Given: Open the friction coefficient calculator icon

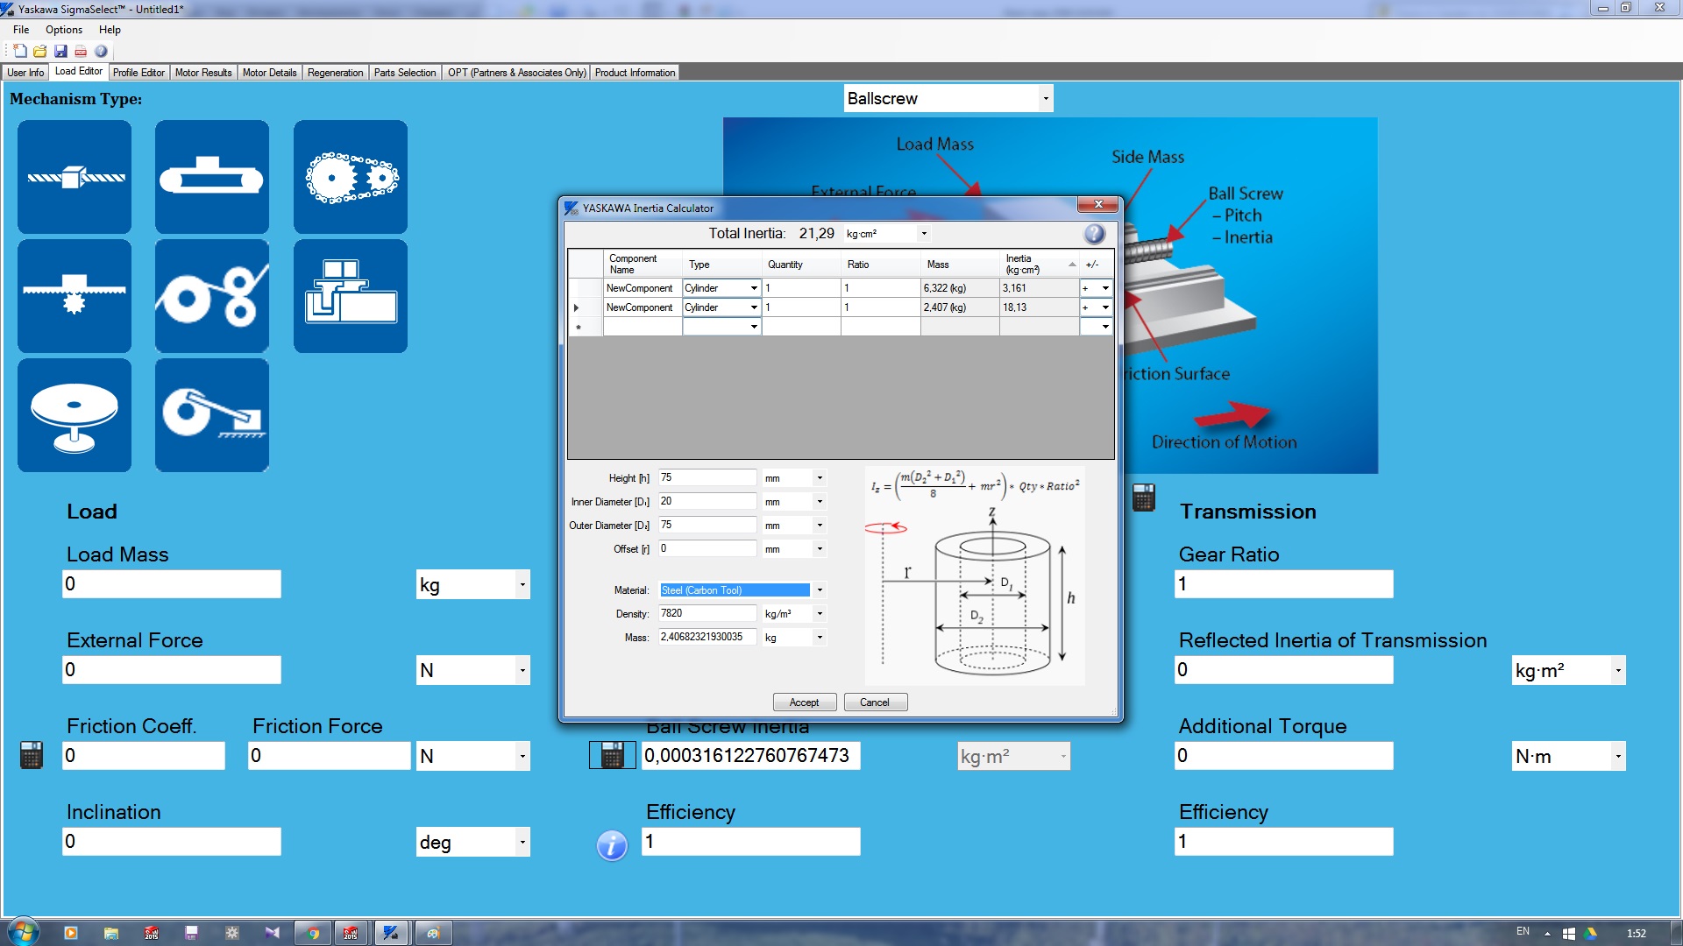Looking at the screenshot, I should click(x=32, y=755).
